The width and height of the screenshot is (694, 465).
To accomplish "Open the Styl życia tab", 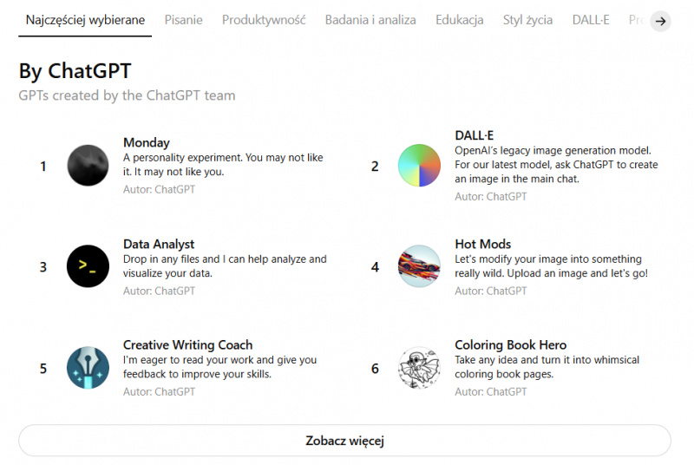I will click(527, 20).
